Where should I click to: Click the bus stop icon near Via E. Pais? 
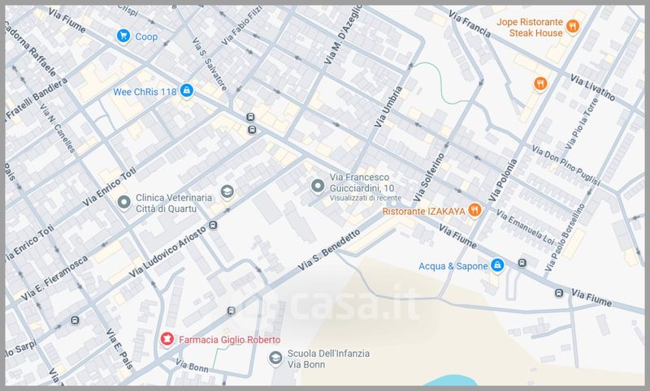click(75, 320)
